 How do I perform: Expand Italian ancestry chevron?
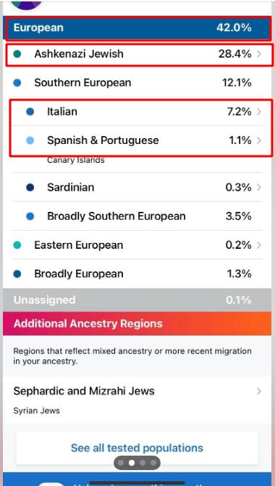259,111
